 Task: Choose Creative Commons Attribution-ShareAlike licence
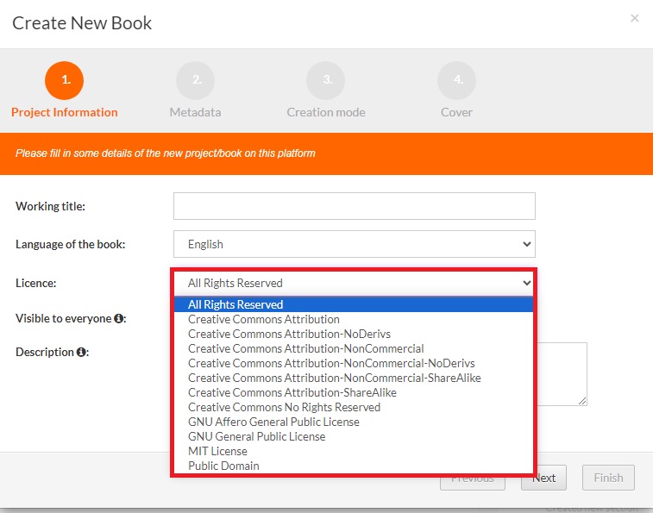click(292, 392)
